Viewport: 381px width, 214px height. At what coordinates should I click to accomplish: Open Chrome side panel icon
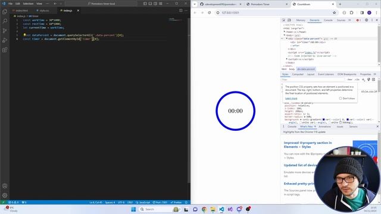click(362, 12)
